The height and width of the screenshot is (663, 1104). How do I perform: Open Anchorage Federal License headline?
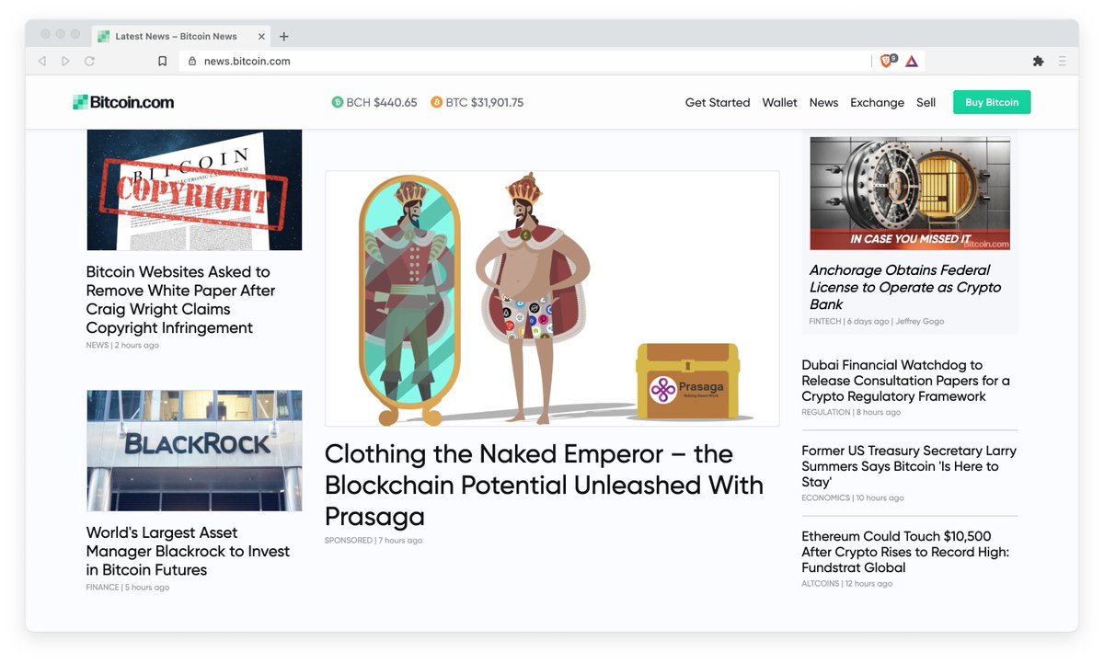[905, 287]
